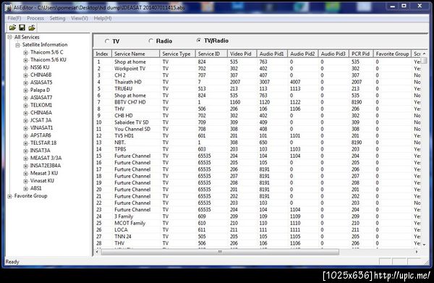Open the Help(H) menu
Viewport: 434px width, 283px height.
coord(103,18)
